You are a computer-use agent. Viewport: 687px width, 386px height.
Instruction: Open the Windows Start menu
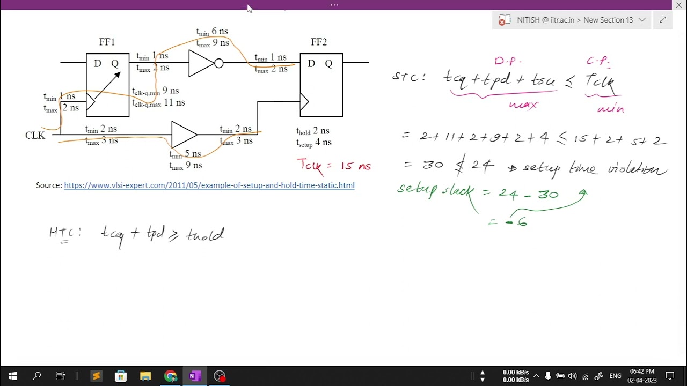[12, 376]
